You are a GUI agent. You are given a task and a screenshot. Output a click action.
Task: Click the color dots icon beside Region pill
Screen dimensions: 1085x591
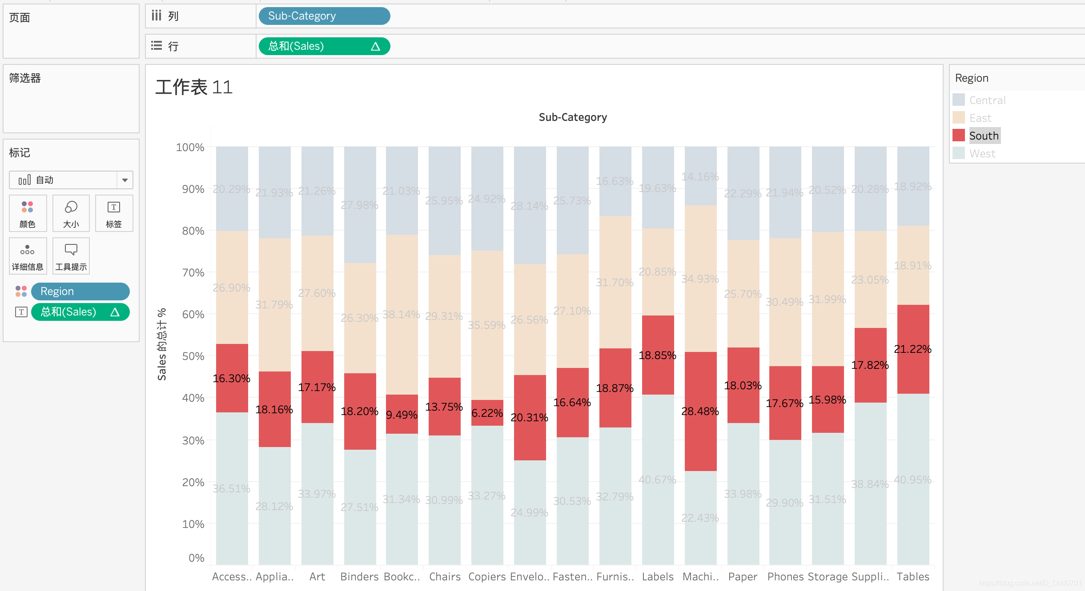click(21, 292)
